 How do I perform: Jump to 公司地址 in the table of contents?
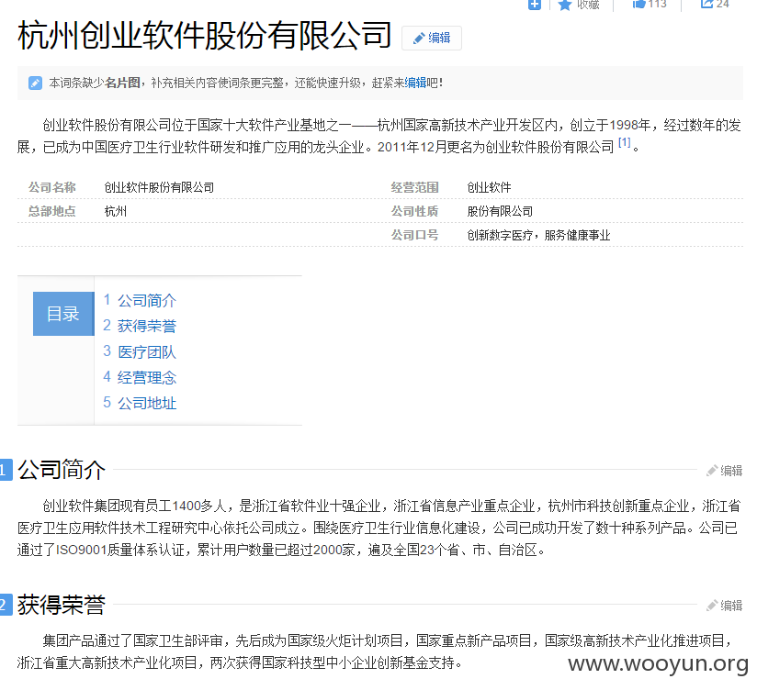[x=147, y=403]
